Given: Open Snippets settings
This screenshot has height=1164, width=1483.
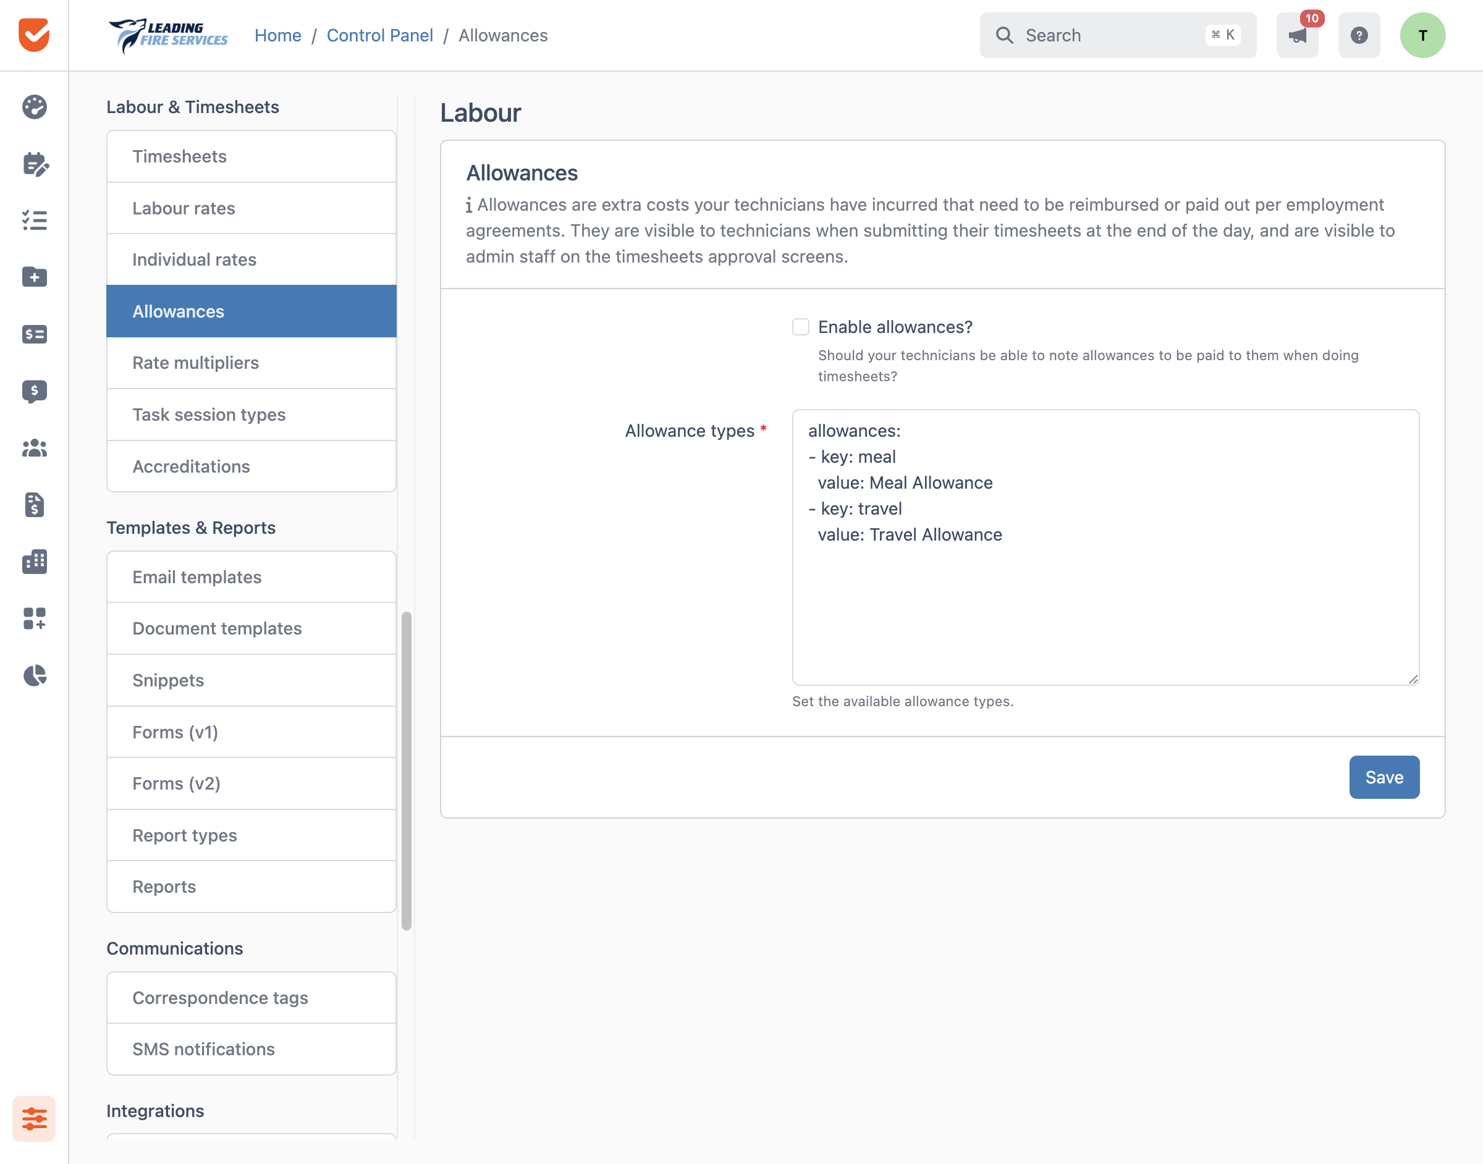Looking at the screenshot, I should coord(251,680).
